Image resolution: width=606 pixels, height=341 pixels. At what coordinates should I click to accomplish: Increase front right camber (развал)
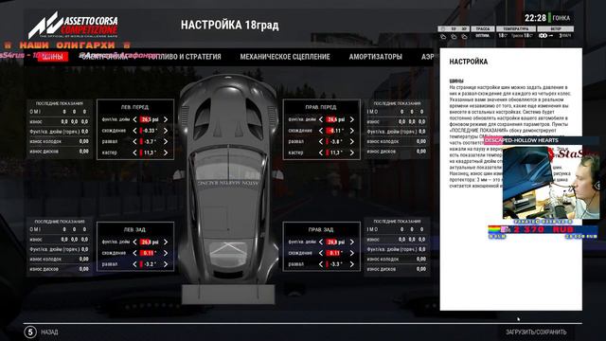click(351, 141)
